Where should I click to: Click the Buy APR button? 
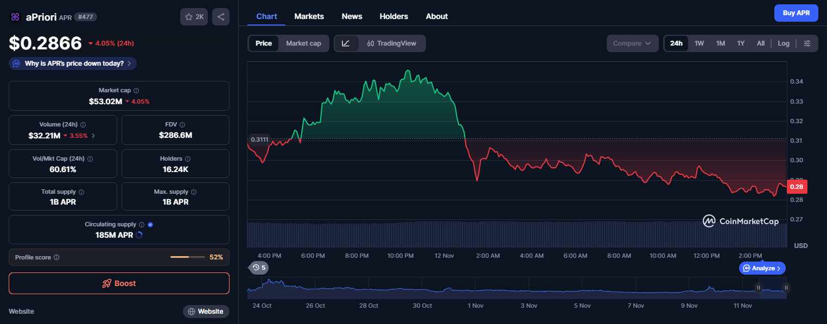(796, 13)
